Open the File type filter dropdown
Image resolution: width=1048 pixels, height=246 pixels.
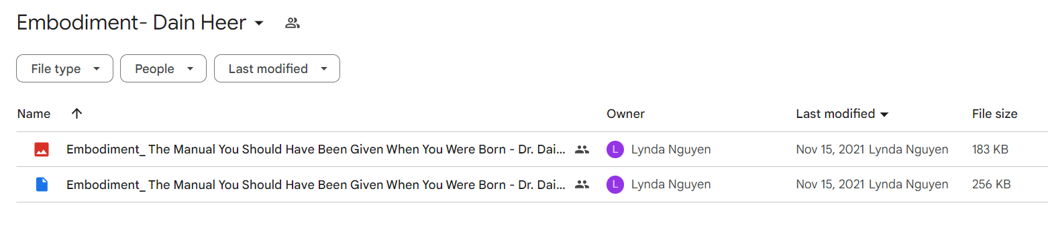64,69
